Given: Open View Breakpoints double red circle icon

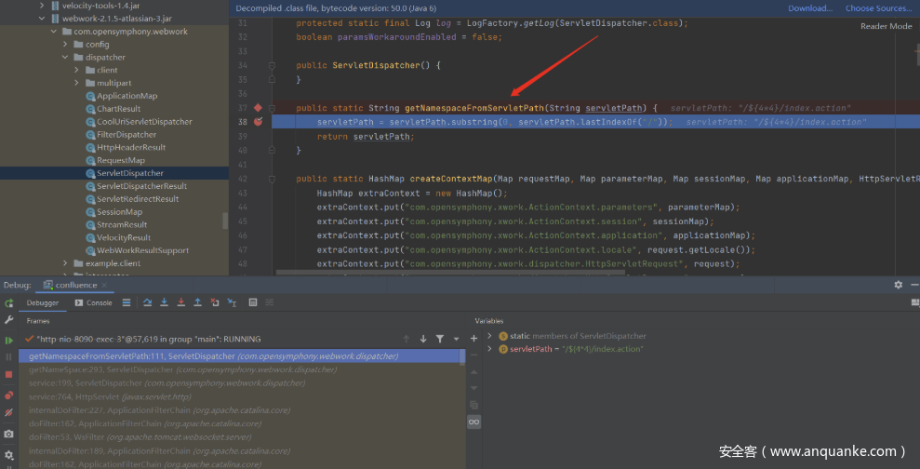Looking at the screenshot, I should coord(8,394).
